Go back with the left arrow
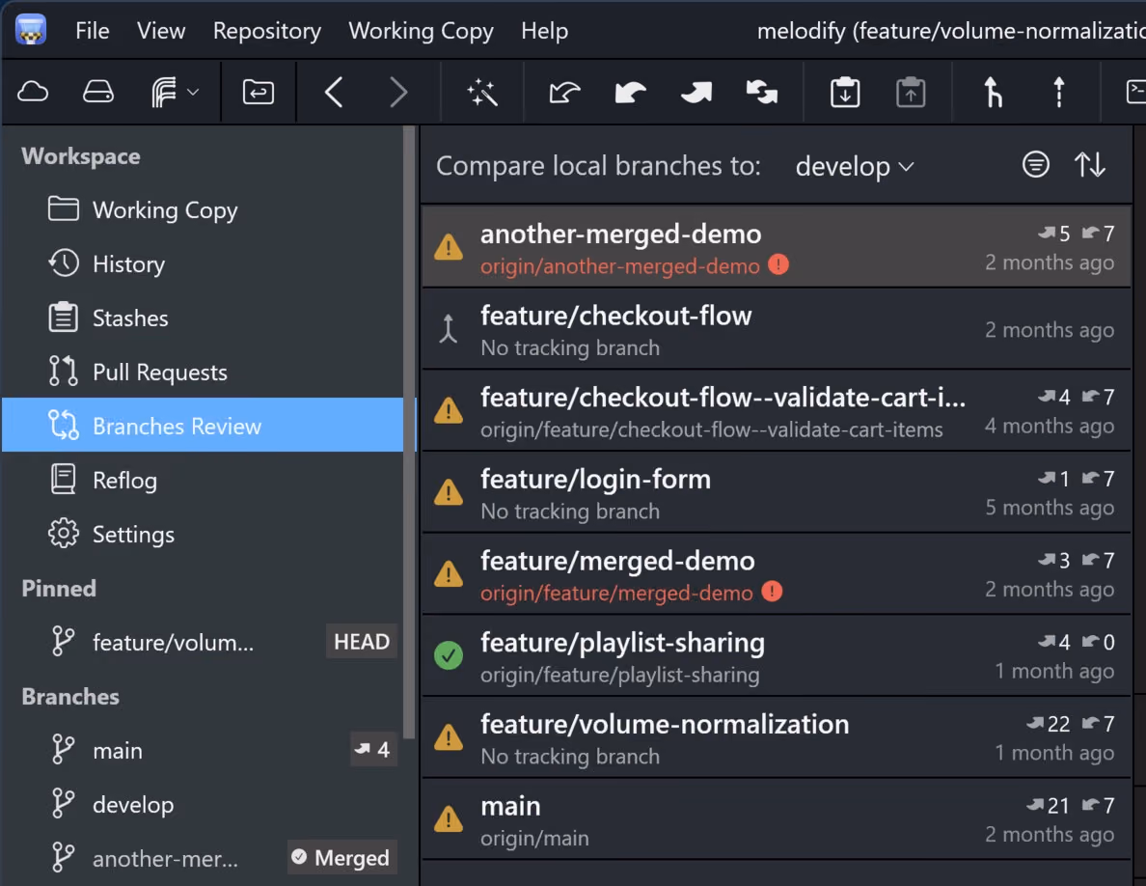This screenshot has width=1146, height=886. pyautogui.click(x=334, y=92)
